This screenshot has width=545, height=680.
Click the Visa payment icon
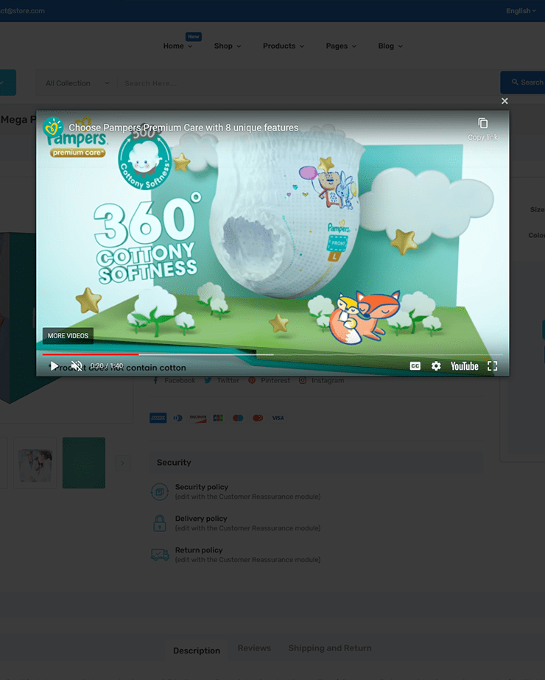pyautogui.click(x=278, y=418)
